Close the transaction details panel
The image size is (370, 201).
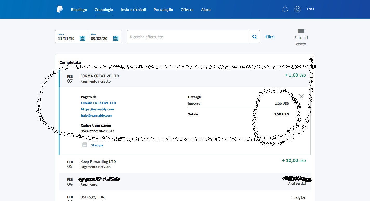301,96
